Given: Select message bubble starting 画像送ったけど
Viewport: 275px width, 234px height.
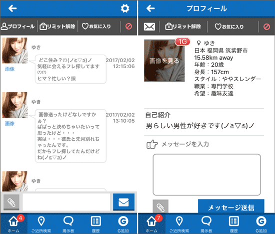Looking at the screenshot, I should coord(70,136).
